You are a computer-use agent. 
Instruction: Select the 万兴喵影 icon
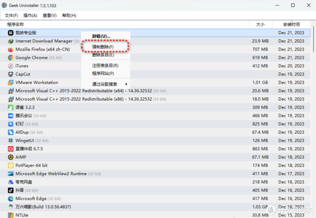point(11,207)
